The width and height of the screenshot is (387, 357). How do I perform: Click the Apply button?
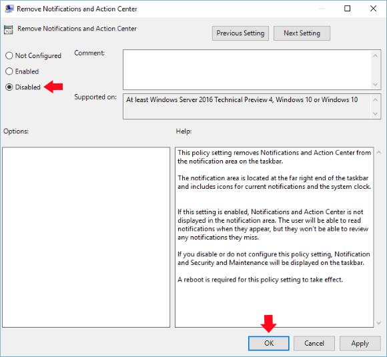pos(360,343)
